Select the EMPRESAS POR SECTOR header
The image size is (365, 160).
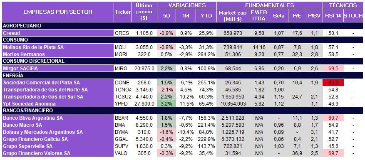tap(58, 12)
